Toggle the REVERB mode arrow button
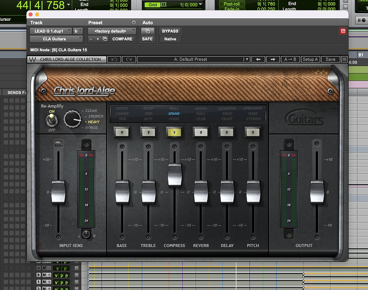This screenshot has width=368, height=290. tap(201, 132)
